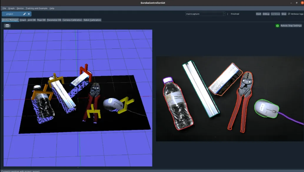The height and width of the screenshot is (172, 304).
Task: Click the green power icon near Robots Stop Settings
Action: click(277, 26)
